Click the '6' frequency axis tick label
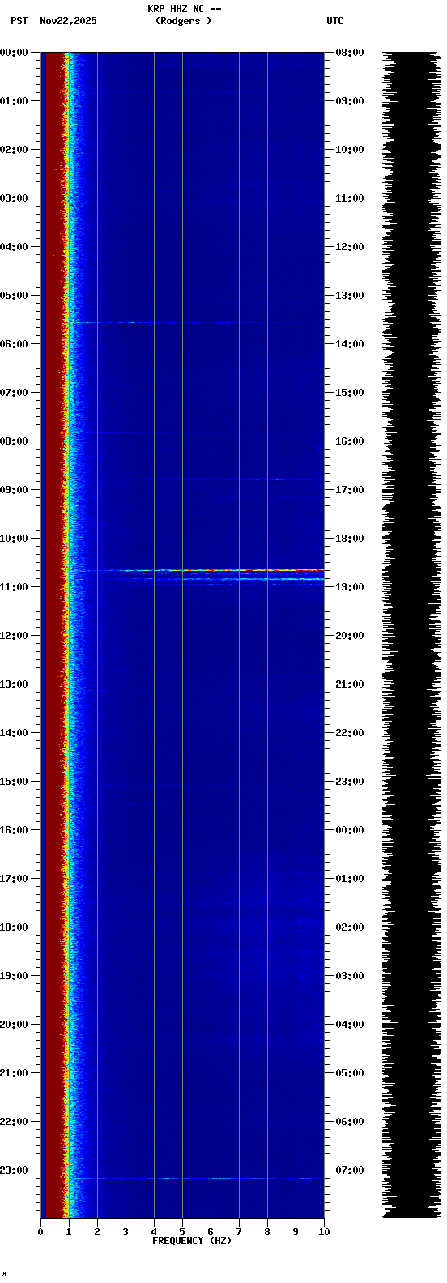This screenshot has width=447, height=1283. (211, 1232)
